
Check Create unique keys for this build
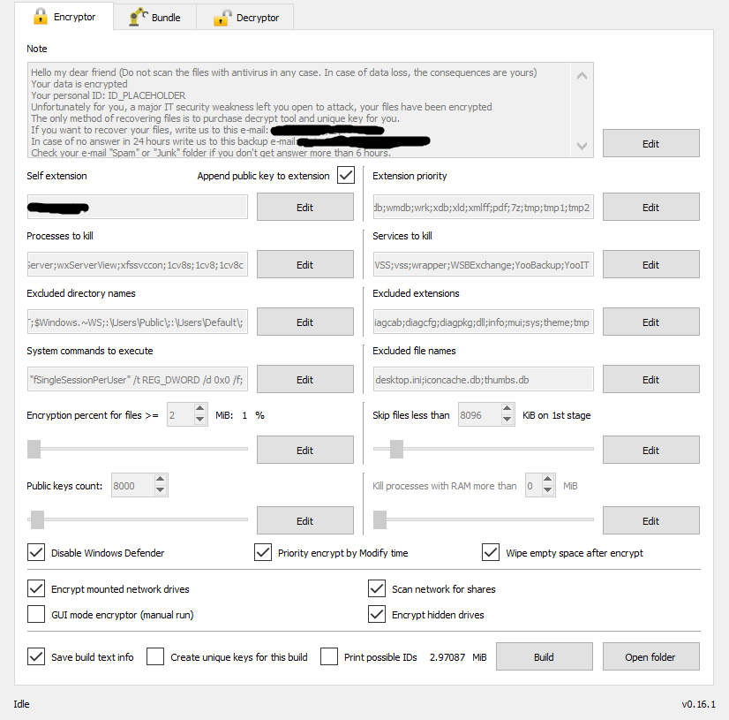[155, 657]
